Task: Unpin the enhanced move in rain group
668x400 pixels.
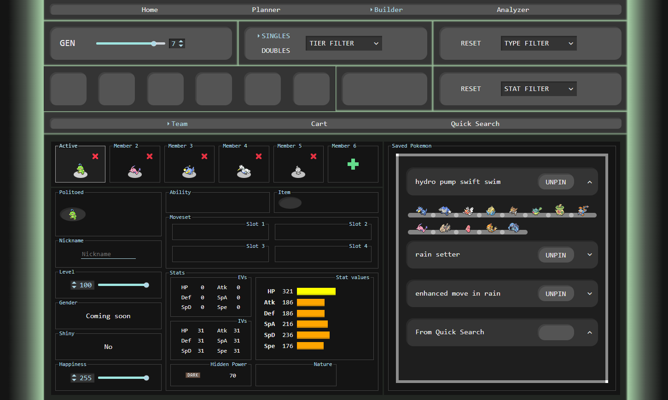Action: 556,294
